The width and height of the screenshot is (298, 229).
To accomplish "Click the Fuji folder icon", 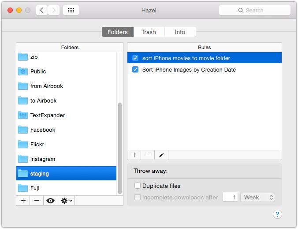I will pos(23,188).
